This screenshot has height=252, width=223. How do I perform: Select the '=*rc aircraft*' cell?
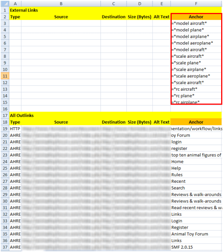pos(196,89)
